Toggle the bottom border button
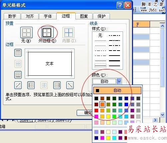This screenshot has width=167, height=143. [18, 75]
